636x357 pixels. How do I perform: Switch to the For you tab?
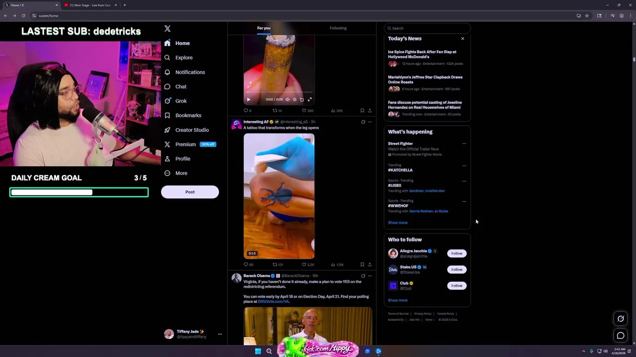tap(264, 28)
